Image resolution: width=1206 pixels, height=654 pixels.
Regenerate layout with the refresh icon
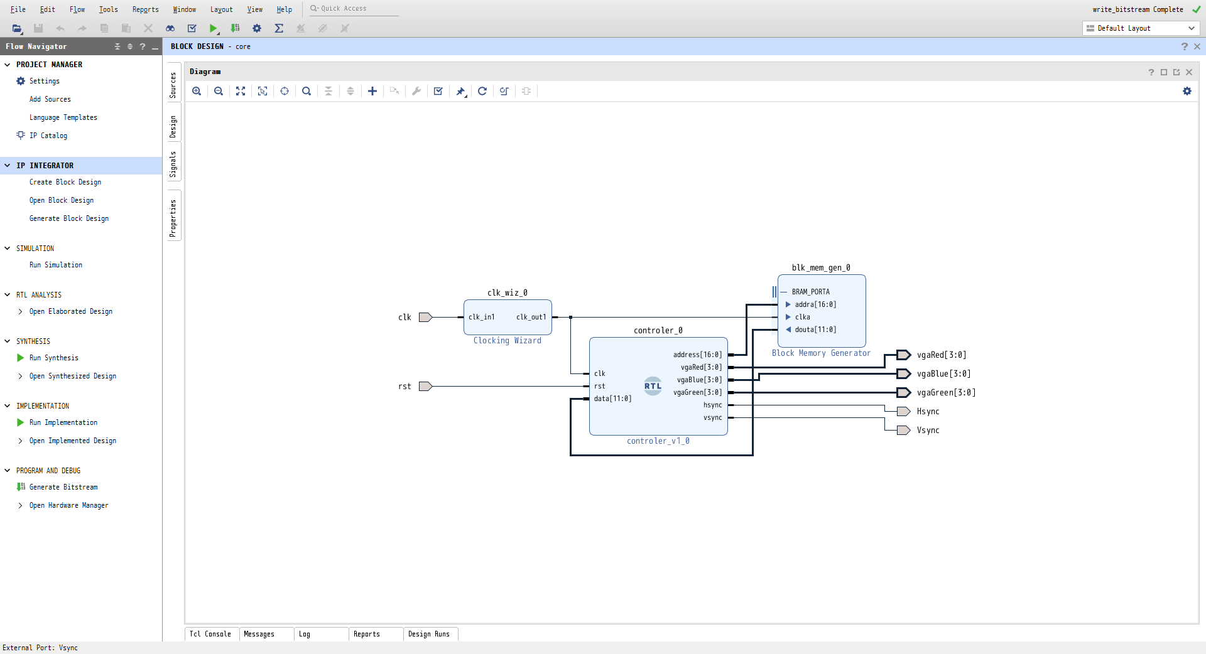coord(482,91)
